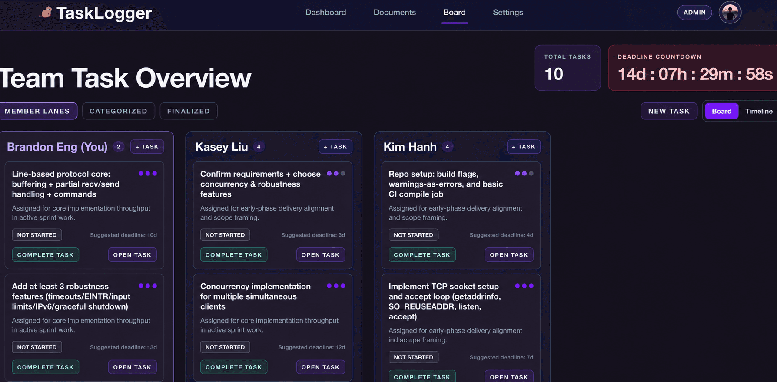This screenshot has height=382, width=777.
Task: Click priority dots on Line-based protocol core task
Action: click(x=148, y=174)
